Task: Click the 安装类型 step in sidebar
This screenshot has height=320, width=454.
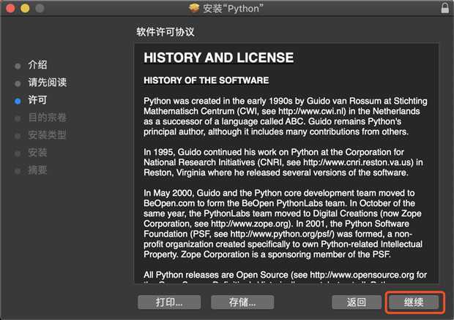Action: pos(47,135)
